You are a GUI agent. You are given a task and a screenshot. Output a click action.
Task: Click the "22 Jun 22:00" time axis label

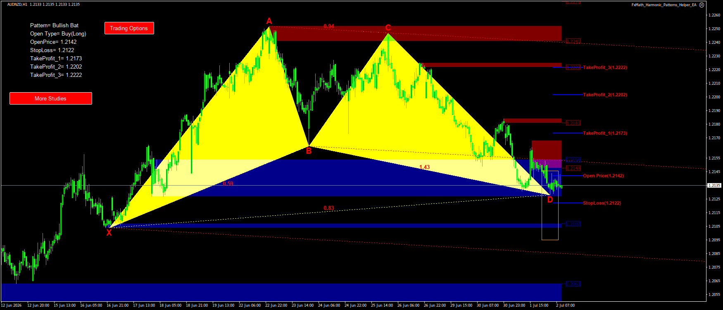(276, 305)
